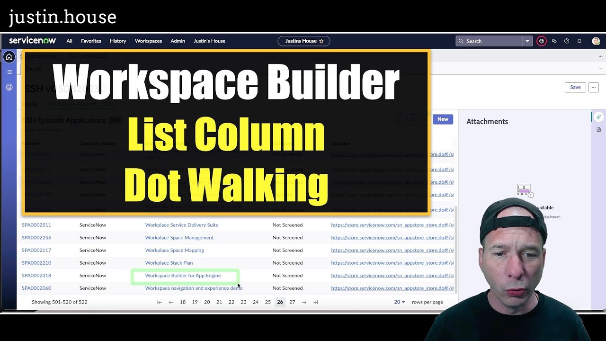Go to page 18

pyautogui.click(x=183, y=302)
